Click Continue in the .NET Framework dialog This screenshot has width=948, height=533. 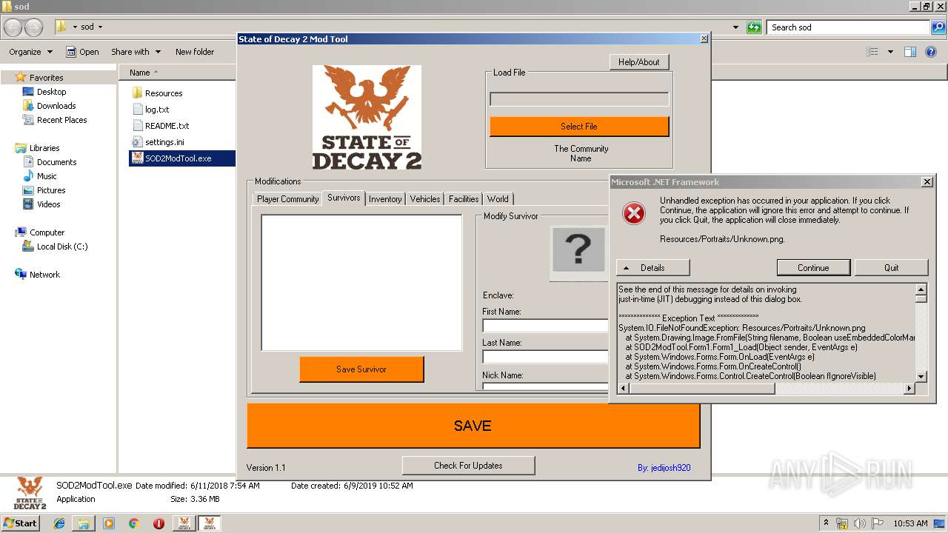[x=813, y=268]
